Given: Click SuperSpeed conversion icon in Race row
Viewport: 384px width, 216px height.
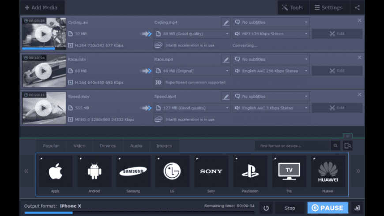Looking at the screenshot, I should coord(158,82).
